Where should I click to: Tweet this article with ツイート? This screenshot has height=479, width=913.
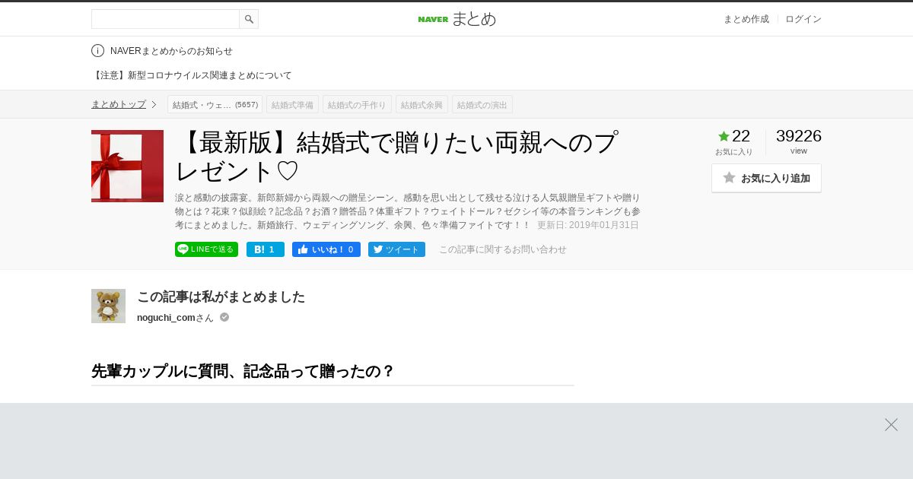396,249
